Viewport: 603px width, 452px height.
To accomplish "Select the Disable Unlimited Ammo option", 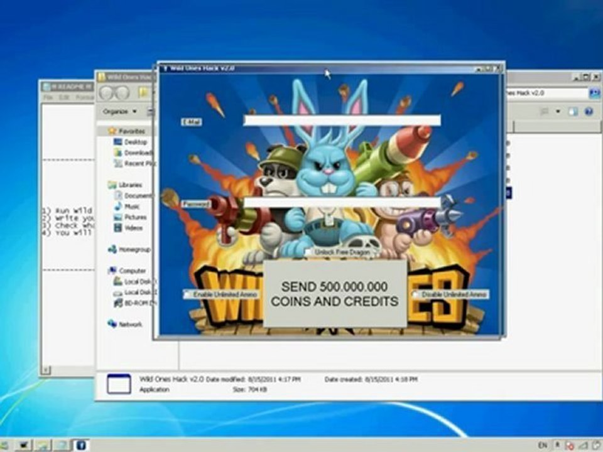I will point(416,295).
